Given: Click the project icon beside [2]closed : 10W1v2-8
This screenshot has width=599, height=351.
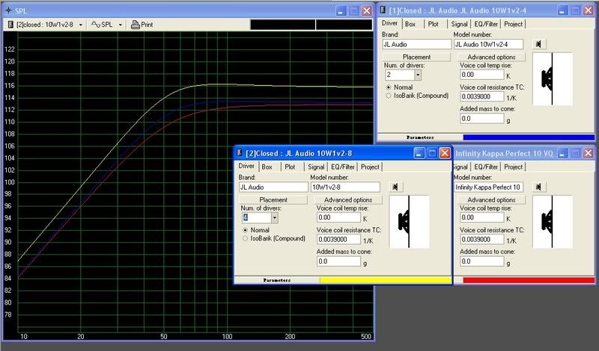Looking at the screenshot, I should tap(10, 25).
